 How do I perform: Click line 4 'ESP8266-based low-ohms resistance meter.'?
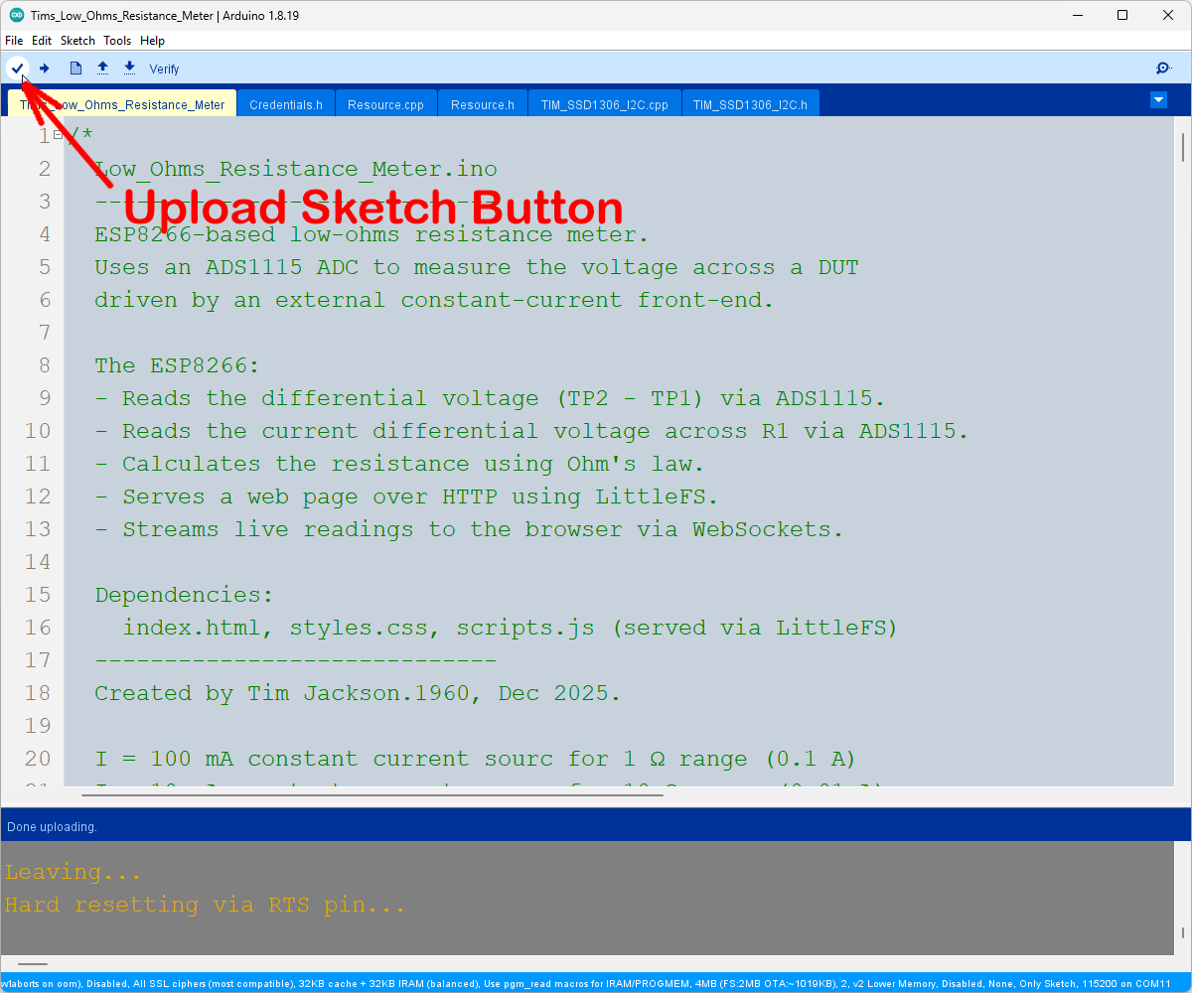click(372, 234)
